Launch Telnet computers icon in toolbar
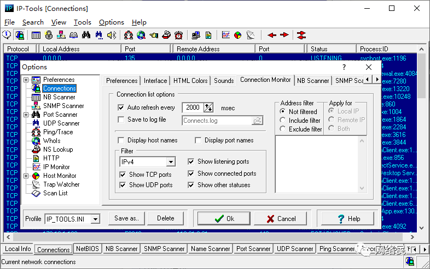The width and height of the screenshot is (430, 269). pyautogui.click(x=196, y=35)
